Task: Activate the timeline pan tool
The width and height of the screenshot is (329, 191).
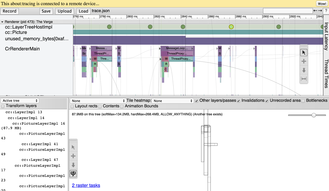Action: 304,62
